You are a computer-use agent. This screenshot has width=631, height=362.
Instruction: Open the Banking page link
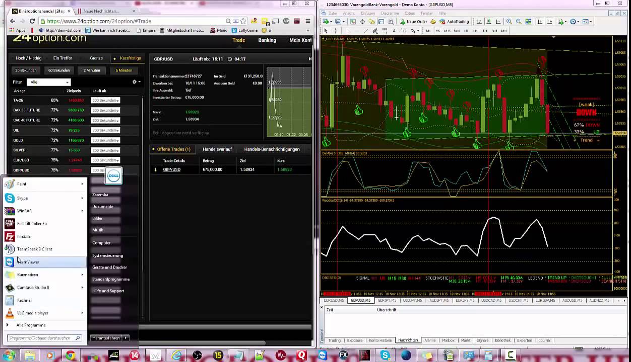(267, 40)
